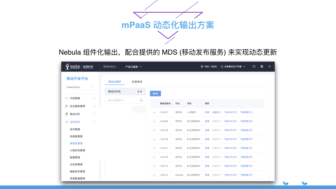The image size is (336, 189).
Task: Expand row 1.0.0.21 plus icon
Action: click(x=154, y=112)
